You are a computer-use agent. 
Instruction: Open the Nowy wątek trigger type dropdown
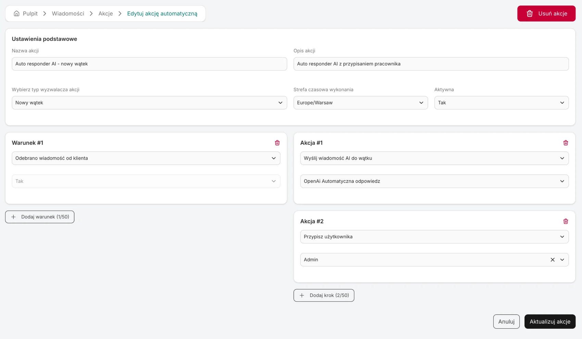click(x=149, y=103)
